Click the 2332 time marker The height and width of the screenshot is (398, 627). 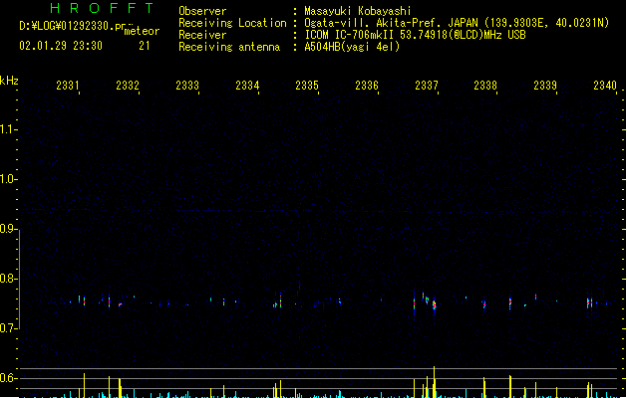[x=128, y=86]
